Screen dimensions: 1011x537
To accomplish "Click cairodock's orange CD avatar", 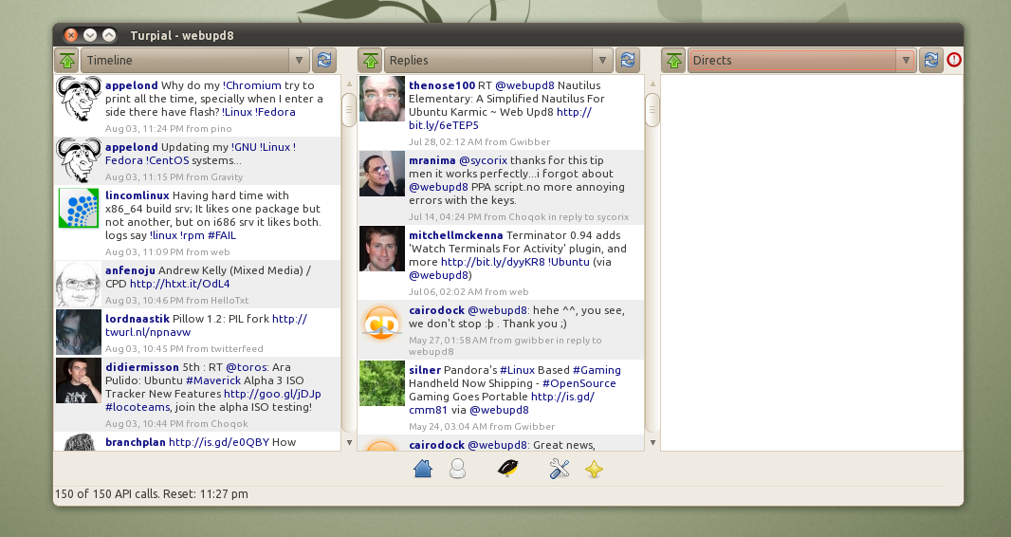I will pos(381,324).
